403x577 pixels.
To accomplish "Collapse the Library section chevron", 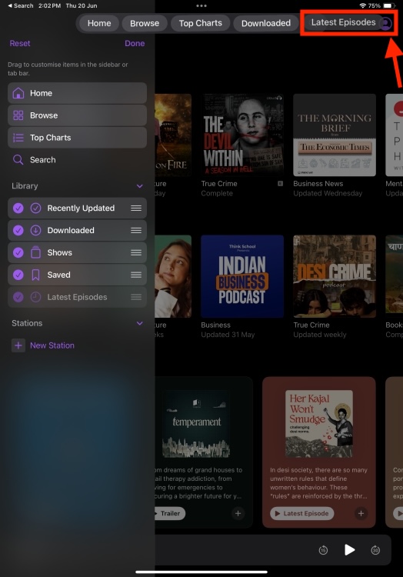I will (140, 186).
